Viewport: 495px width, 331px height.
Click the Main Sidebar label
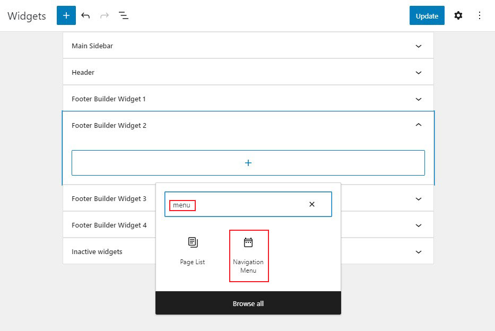pos(92,46)
